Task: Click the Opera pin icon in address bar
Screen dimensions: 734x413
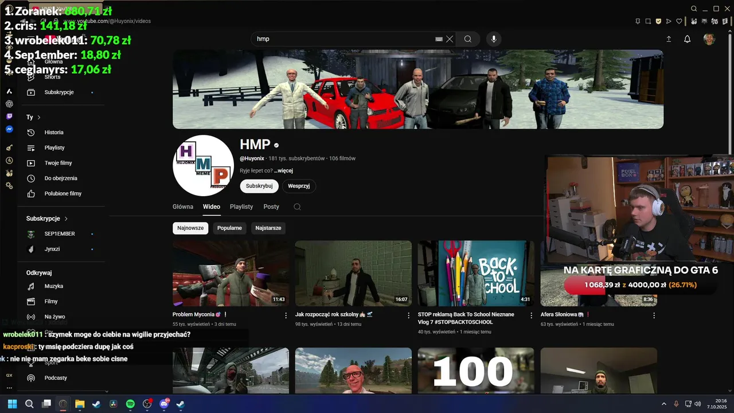Action: pos(638,21)
